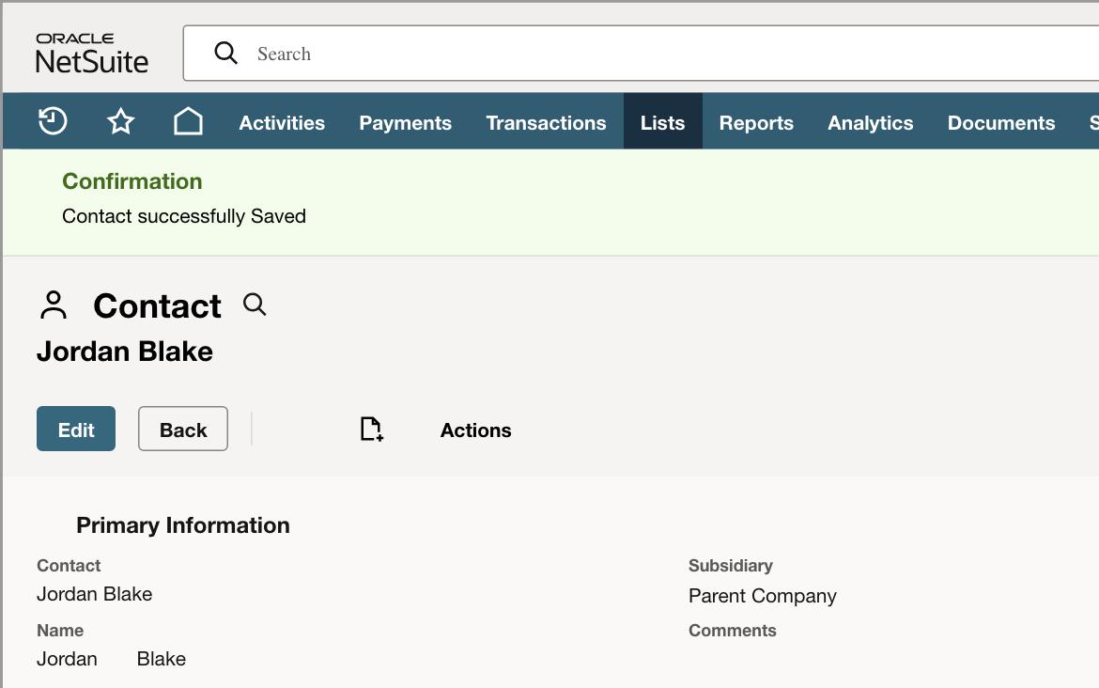Viewport: 1099px width, 688px height.
Task: Open the Recent Records history icon
Action: (53, 121)
